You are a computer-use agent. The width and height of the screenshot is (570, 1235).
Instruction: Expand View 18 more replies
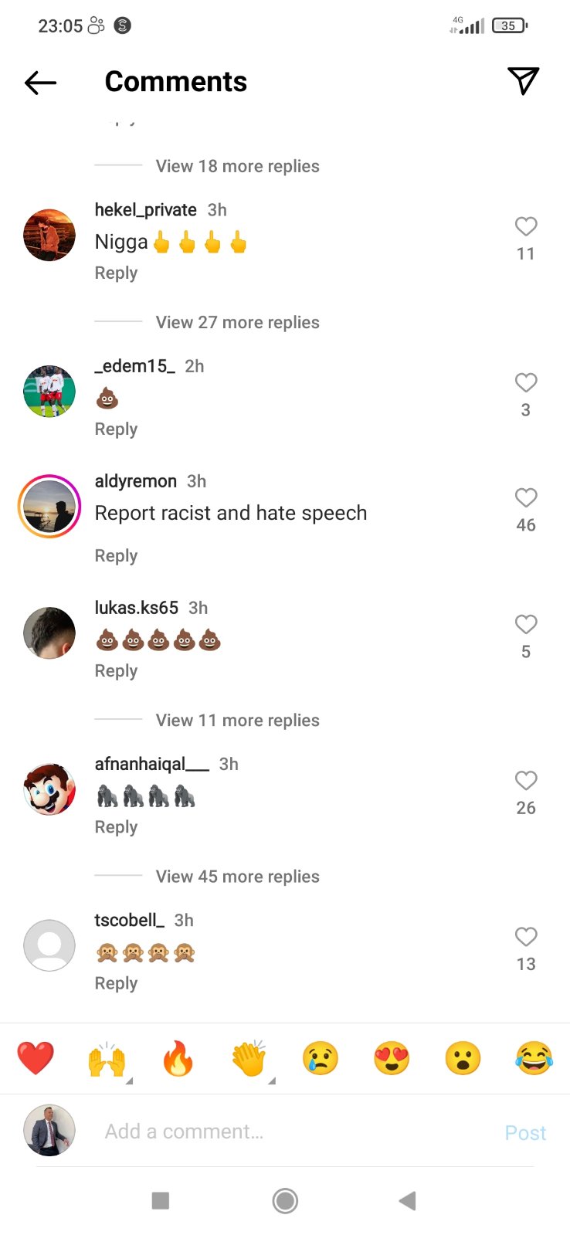tap(237, 166)
